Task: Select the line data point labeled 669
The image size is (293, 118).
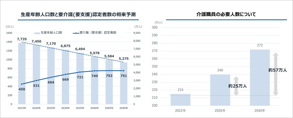Action: click(x=66, y=74)
